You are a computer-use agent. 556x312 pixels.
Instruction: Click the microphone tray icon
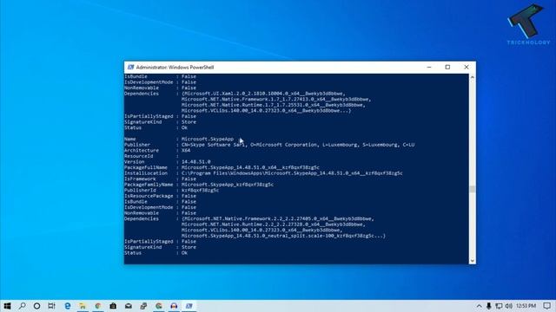point(488,306)
